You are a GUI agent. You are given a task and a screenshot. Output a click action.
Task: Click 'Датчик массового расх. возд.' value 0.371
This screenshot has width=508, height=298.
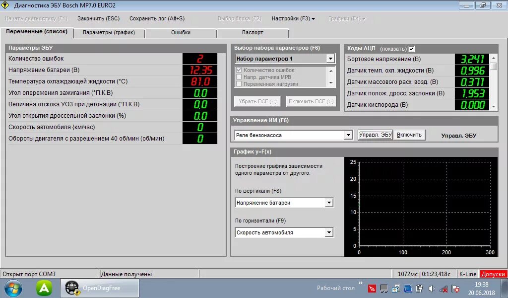[472, 82]
